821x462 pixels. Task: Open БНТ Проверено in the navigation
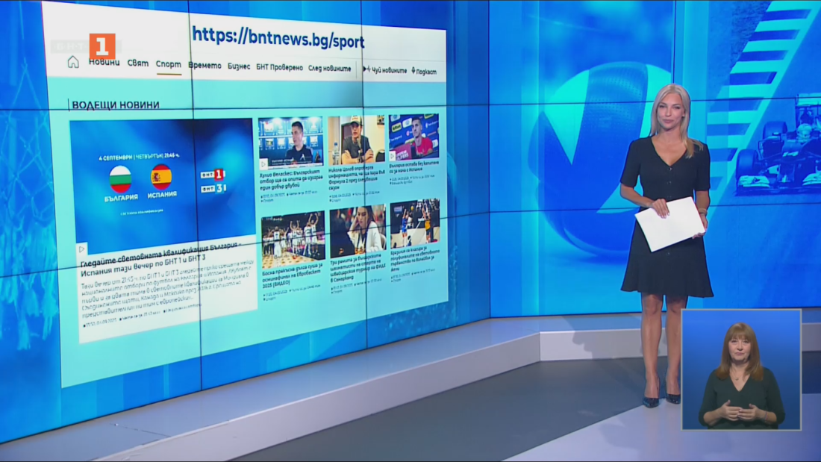(280, 67)
